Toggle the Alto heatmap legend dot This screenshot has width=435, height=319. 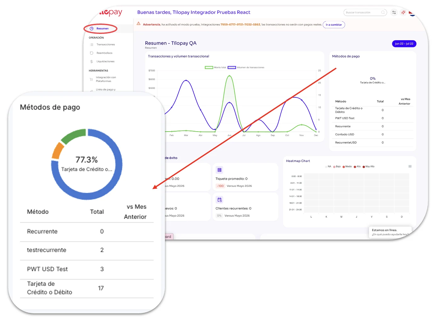pyautogui.click(x=355, y=167)
